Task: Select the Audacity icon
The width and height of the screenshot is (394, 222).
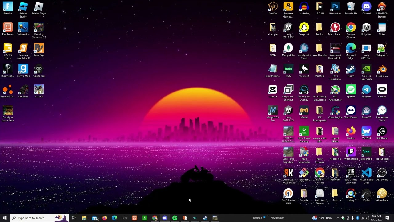Action: coord(304,9)
